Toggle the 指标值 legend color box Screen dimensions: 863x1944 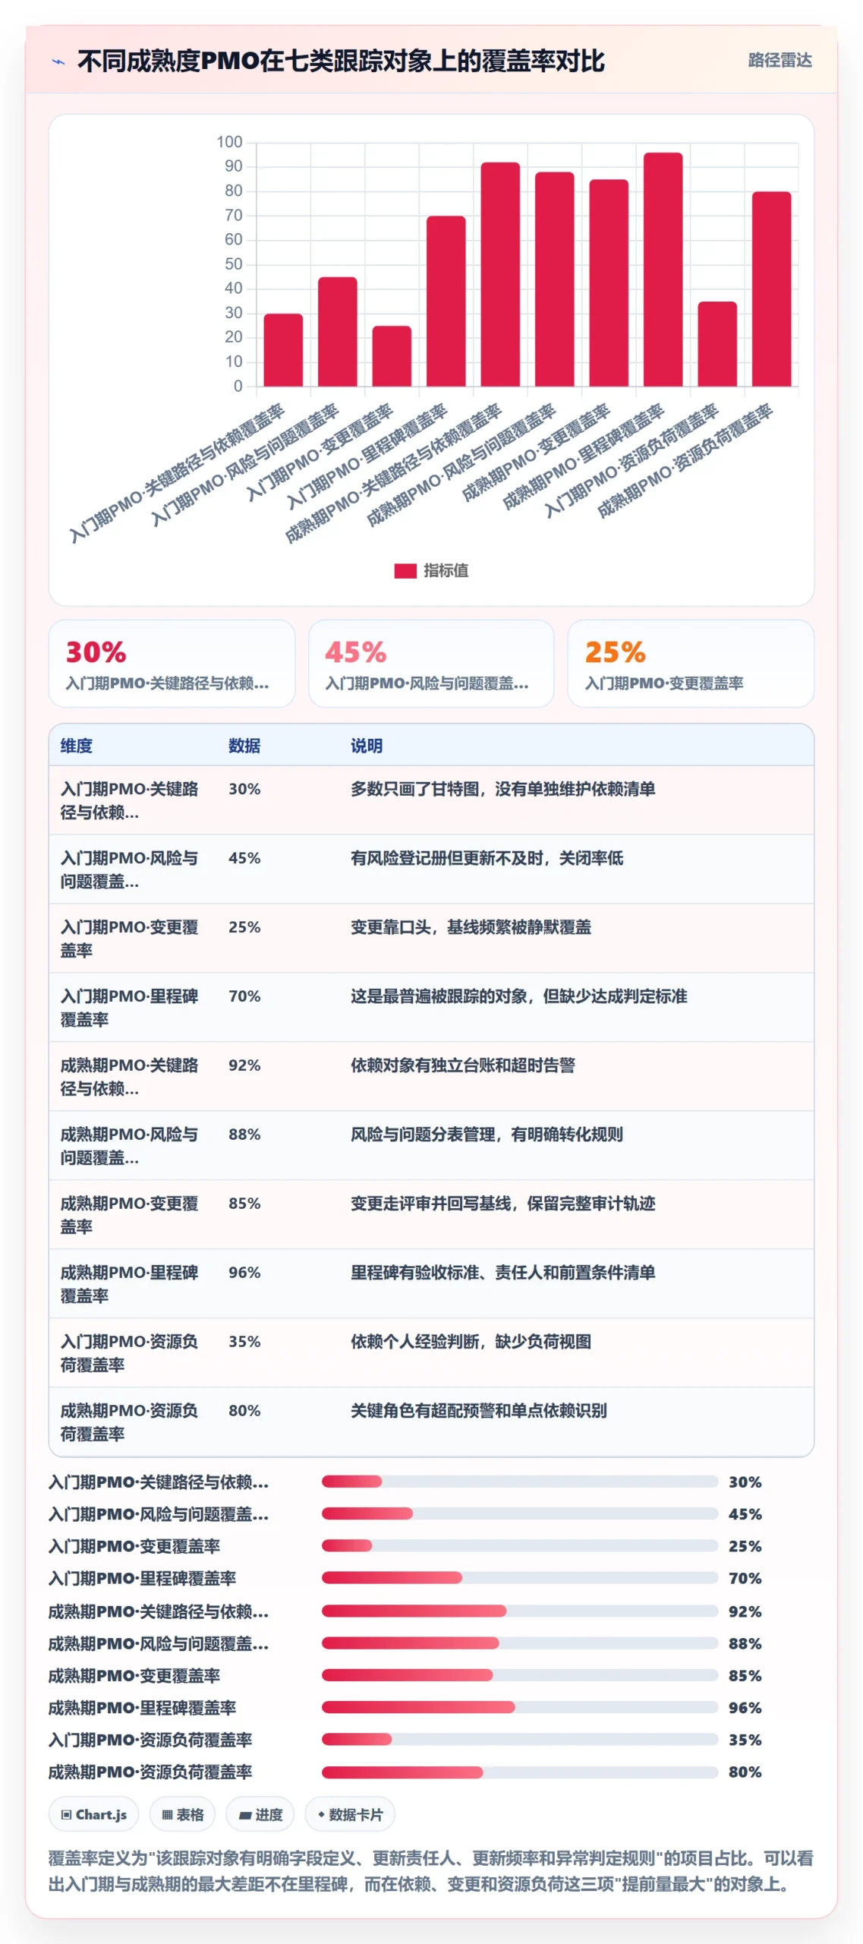point(405,570)
